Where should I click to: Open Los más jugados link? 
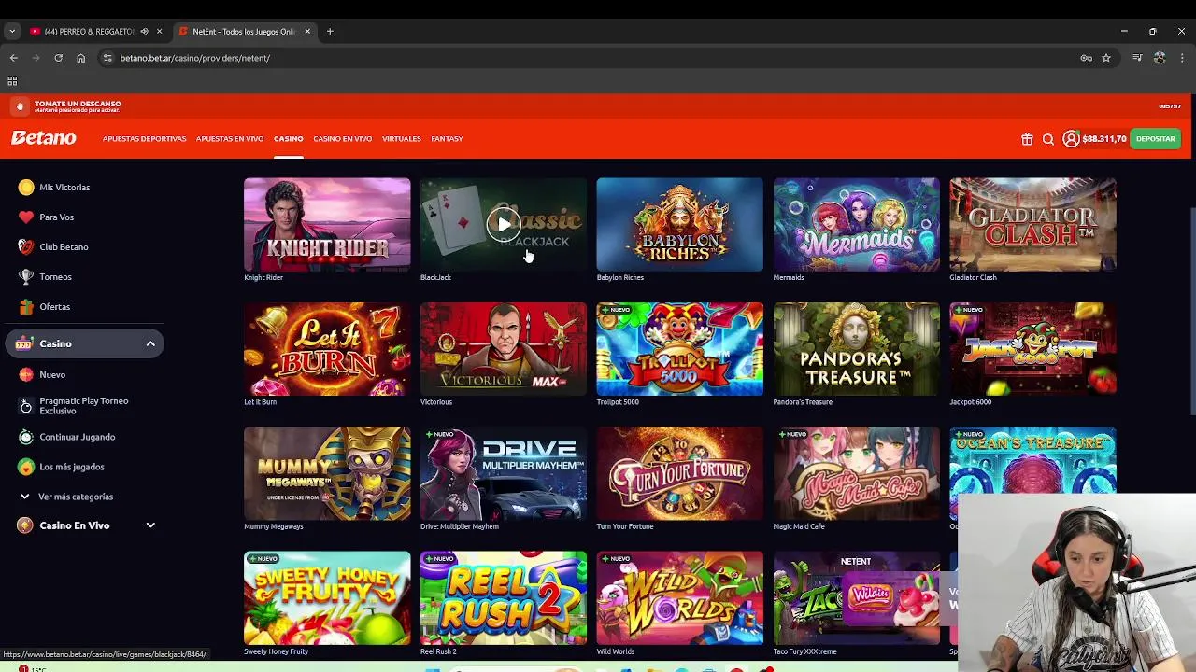[x=72, y=467]
